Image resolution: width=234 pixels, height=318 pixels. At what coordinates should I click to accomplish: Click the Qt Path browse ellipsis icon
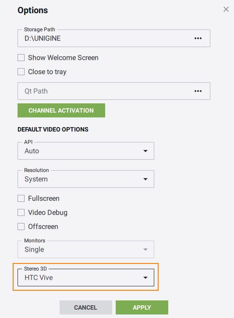(198, 91)
